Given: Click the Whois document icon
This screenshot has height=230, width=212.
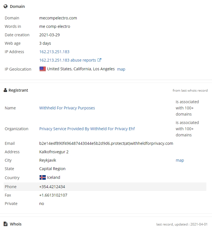Looking at the screenshot, I should [x=5, y=224].
